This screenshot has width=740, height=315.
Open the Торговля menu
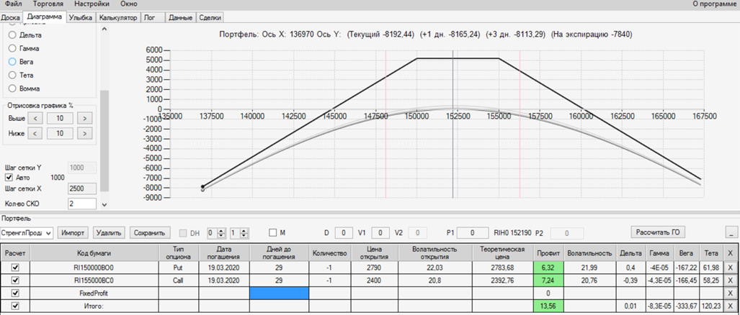(x=48, y=4)
